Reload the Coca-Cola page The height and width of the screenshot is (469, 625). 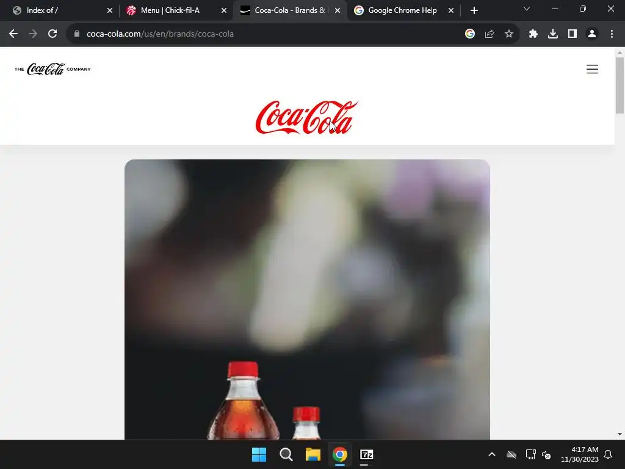coord(52,34)
